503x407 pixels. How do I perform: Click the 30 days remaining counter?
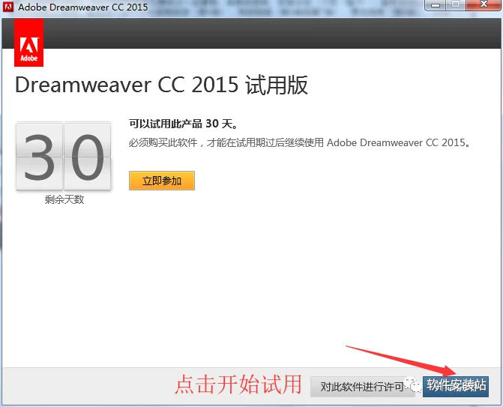(64, 156)
